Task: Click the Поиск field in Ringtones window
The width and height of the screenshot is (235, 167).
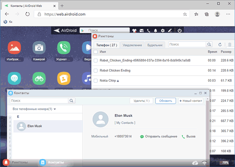Action: click(x=187, y=45)
